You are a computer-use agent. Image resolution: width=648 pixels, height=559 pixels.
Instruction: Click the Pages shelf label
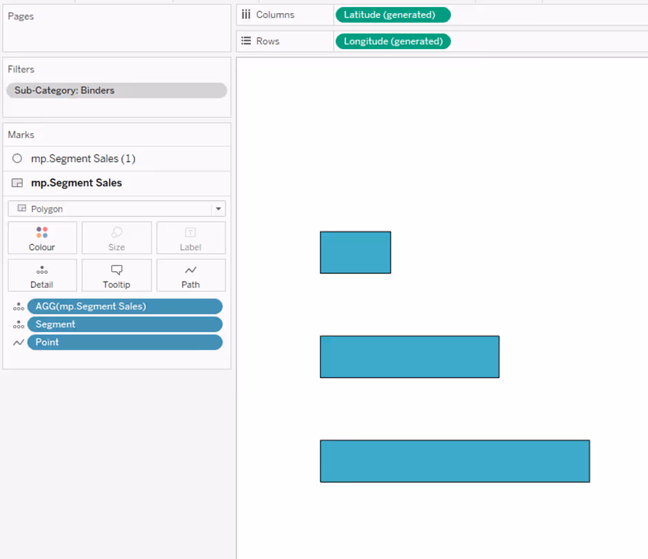coord(21,16)
